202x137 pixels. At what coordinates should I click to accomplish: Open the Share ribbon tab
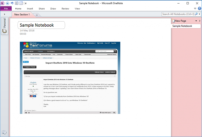[41, 9]
